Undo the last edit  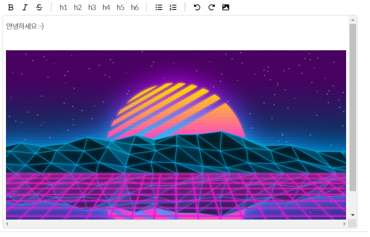(197, 7)
